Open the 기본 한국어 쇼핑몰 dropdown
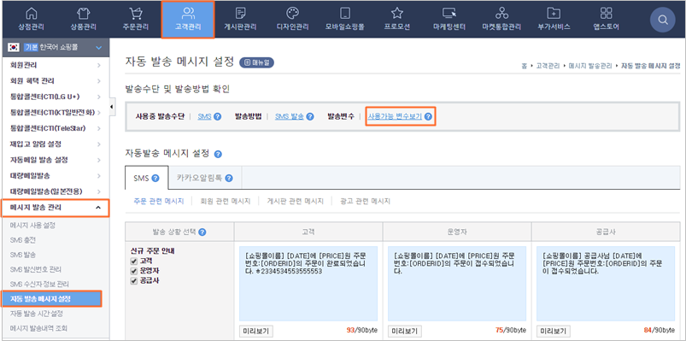686x341 pixels. (x=56, y=47)
